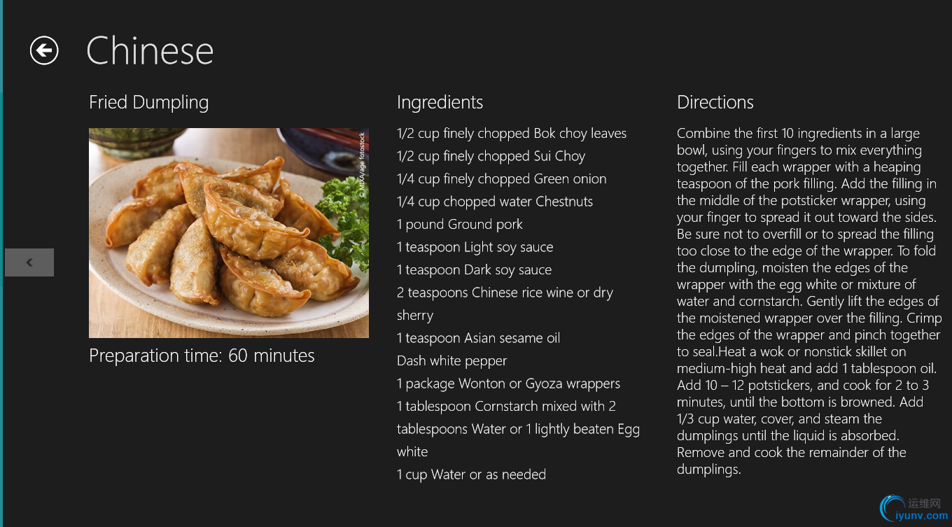Click the Dash white pepper ingredient
Image resolution: width=952 pixels, height=527 pixels.
coord(451,361)
